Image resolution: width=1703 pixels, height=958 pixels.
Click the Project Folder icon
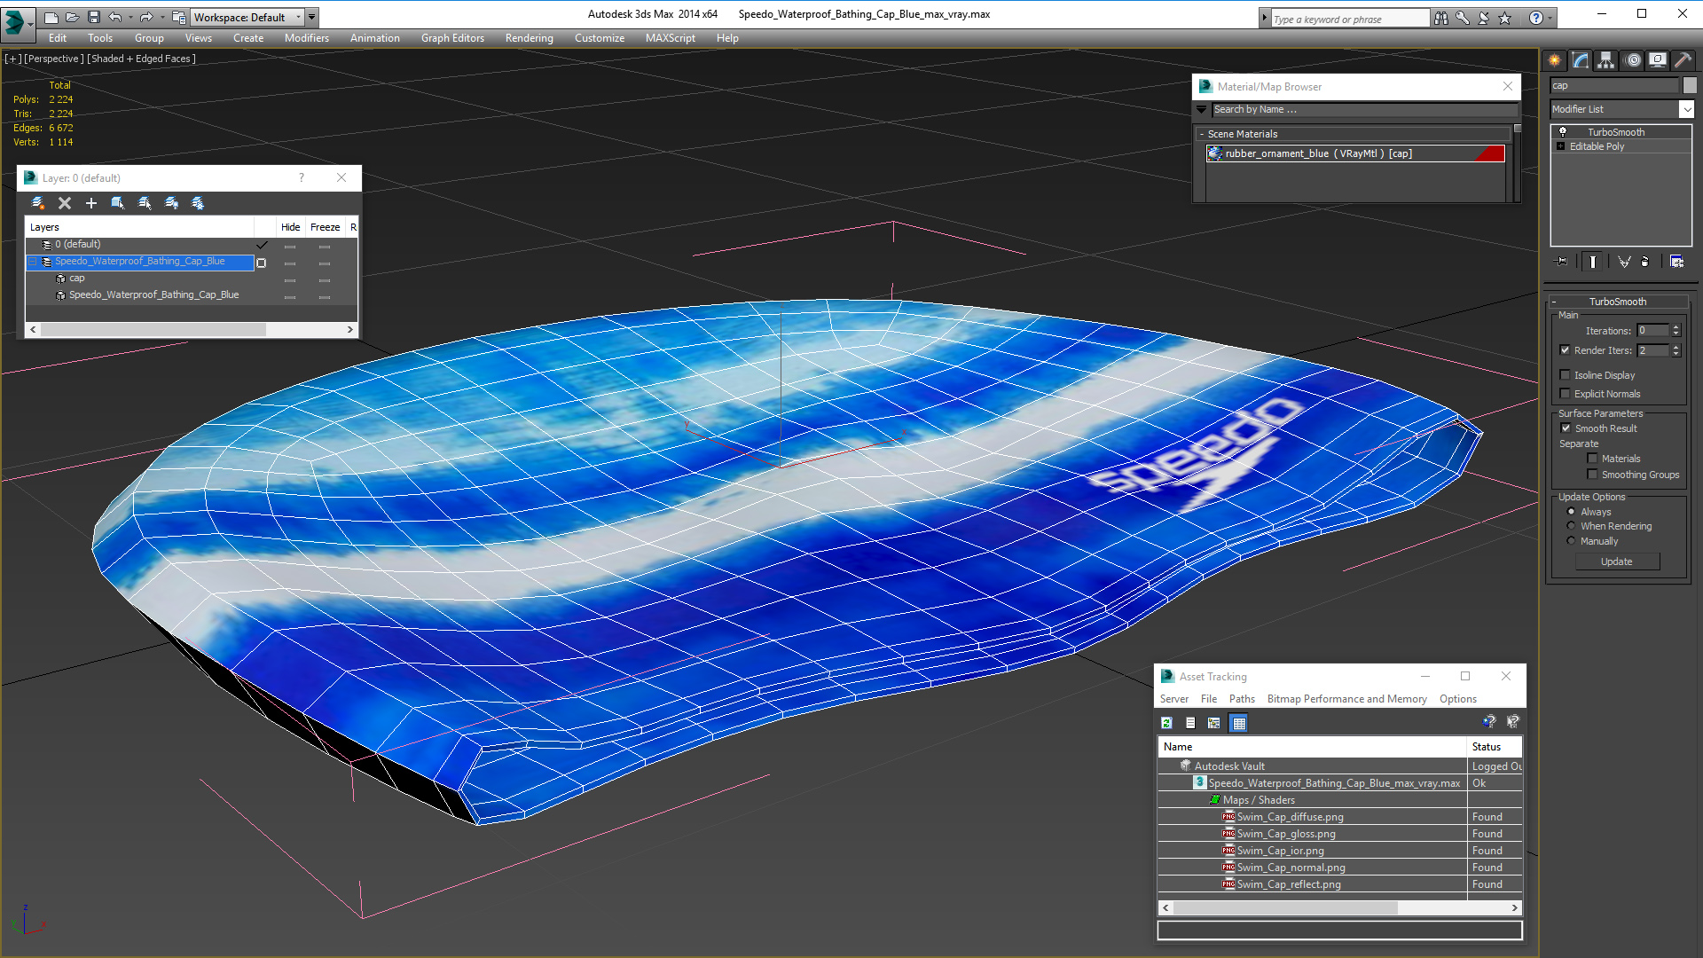coord(178,17)
